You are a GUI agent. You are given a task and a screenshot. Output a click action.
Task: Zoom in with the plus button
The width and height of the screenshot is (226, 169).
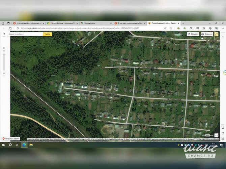tap(4, 48)
